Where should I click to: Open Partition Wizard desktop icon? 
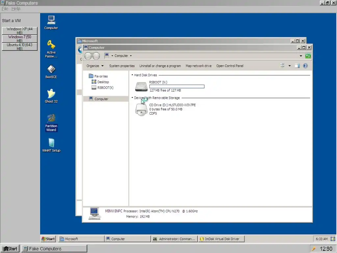51,123
